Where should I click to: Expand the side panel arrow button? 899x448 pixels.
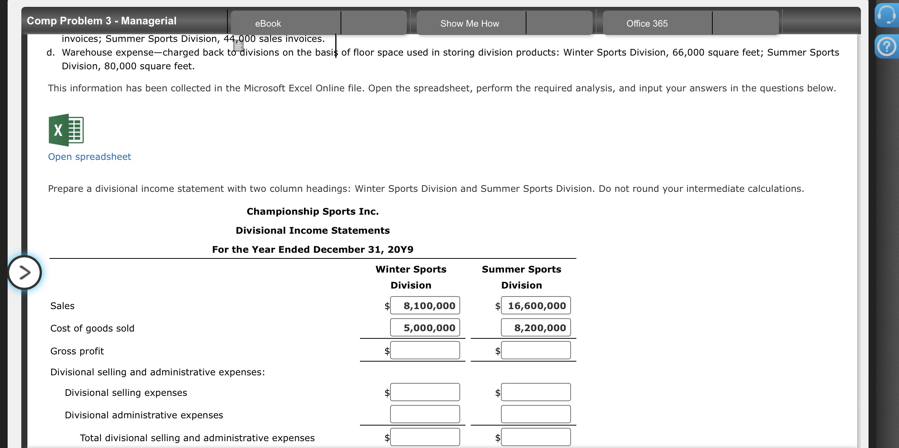25,273
